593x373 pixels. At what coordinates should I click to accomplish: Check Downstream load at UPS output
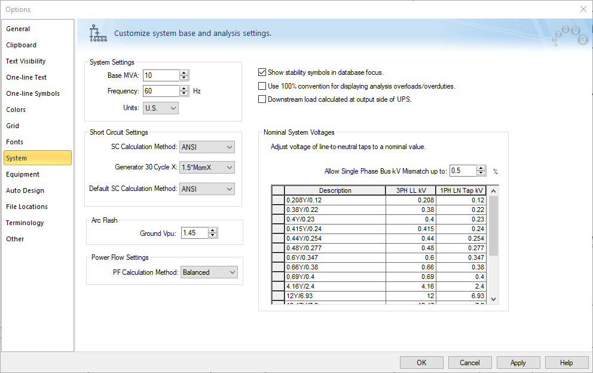[x=262, y=99]
